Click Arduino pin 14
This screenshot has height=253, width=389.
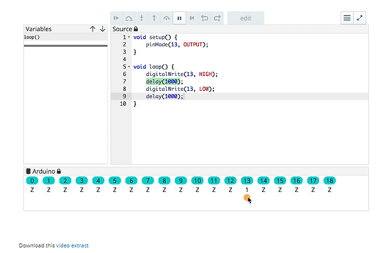coord(263,180)
